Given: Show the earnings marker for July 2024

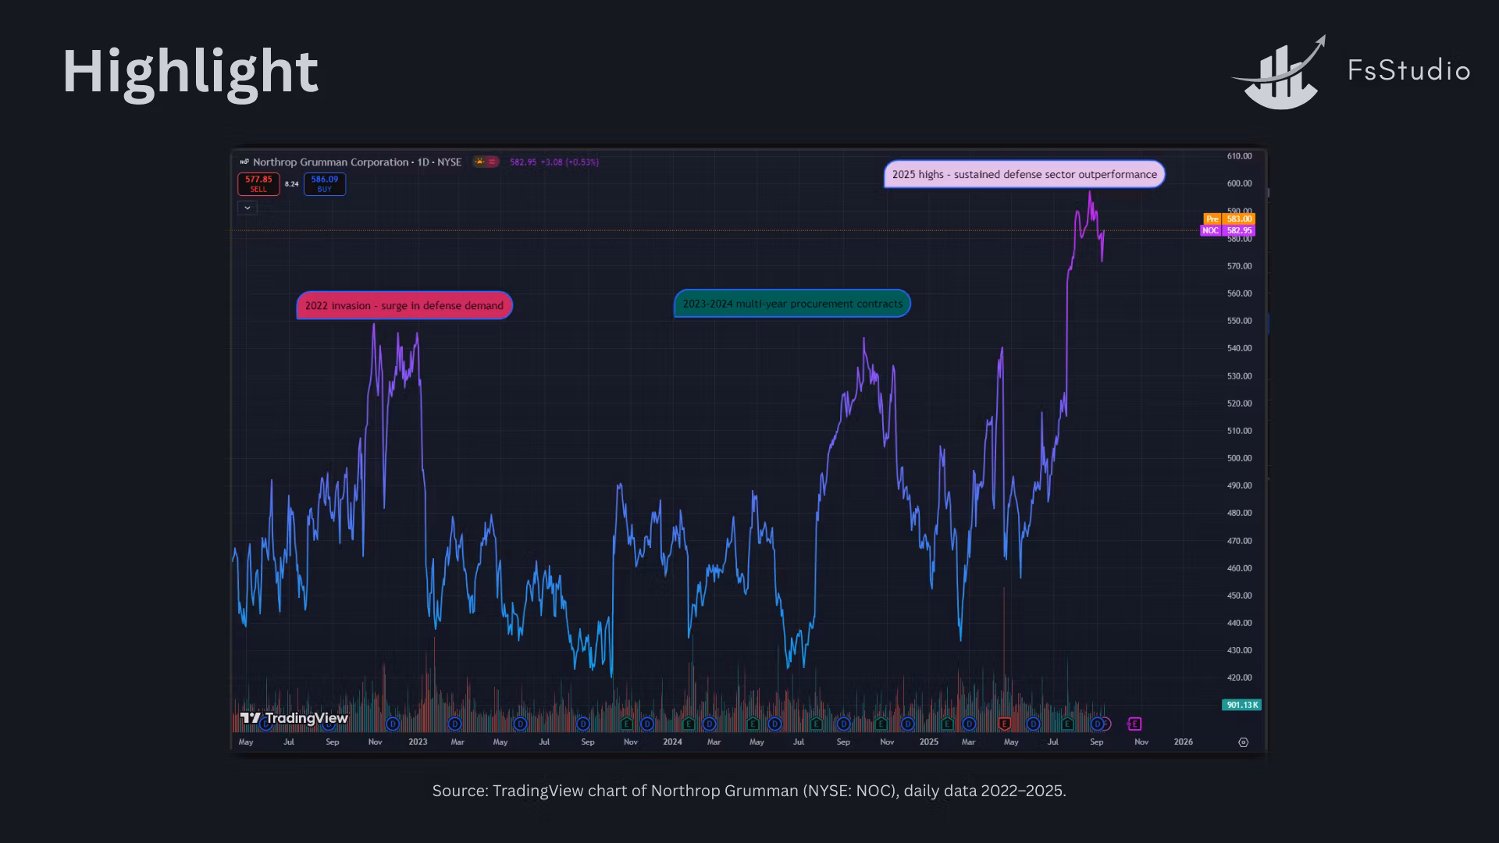Looking at the screenshot, I should [817, 724].
